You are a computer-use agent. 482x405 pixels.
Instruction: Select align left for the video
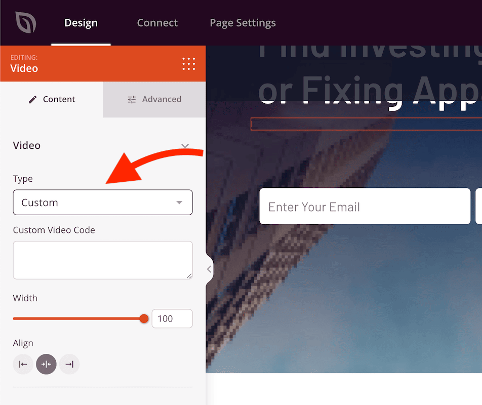23,364
